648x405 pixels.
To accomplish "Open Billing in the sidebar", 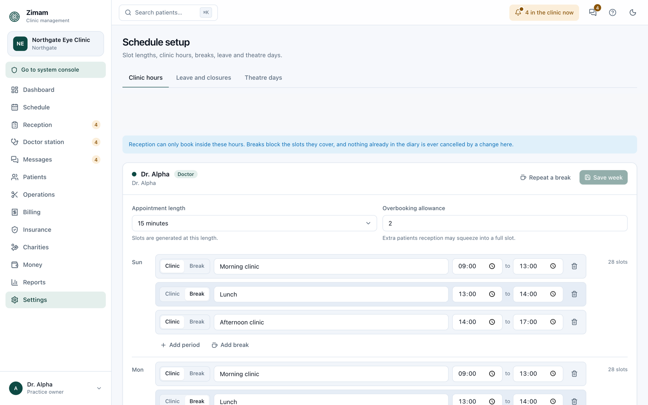I will 55,212.
